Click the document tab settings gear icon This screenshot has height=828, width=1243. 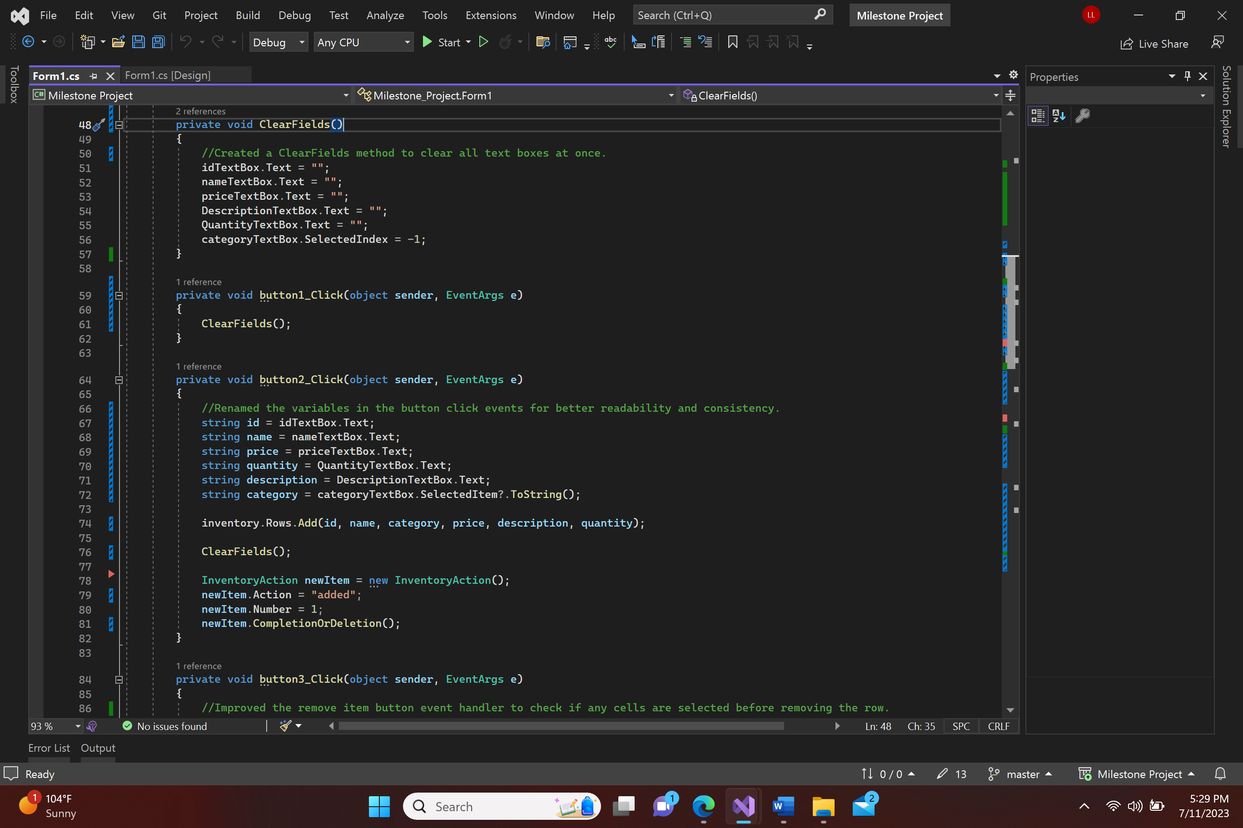click(x=1013, y=75)
